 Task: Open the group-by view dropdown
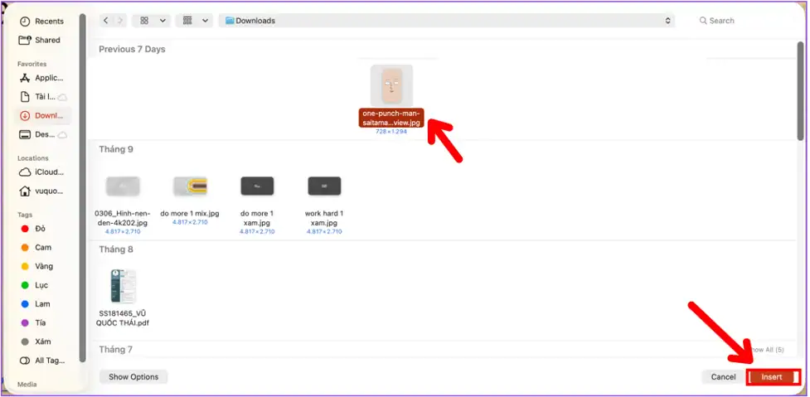pyautogui.click(x=196, y=21)
